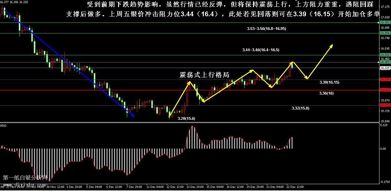This screenshot has width=391, height=191.
Task: Select the green 16.806 price tag
Action: click(385, 33)
